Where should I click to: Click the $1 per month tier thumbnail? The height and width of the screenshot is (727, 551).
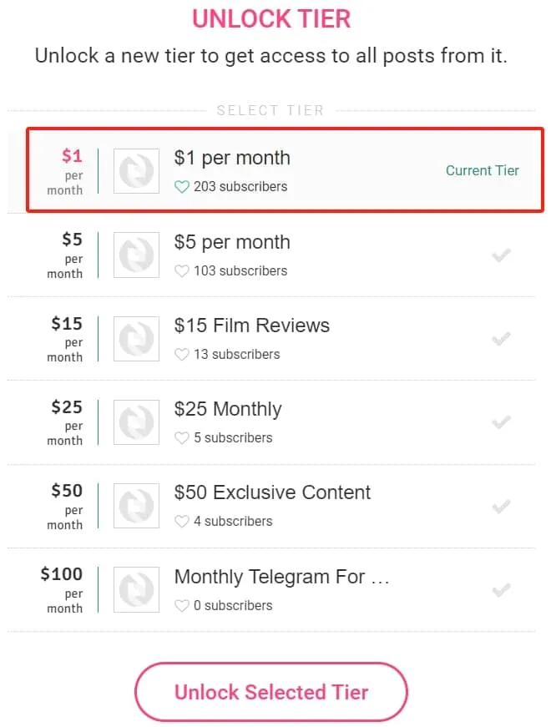coord(136,171)
